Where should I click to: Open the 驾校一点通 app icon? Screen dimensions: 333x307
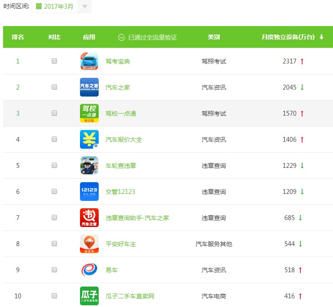[x=89, y=113]
